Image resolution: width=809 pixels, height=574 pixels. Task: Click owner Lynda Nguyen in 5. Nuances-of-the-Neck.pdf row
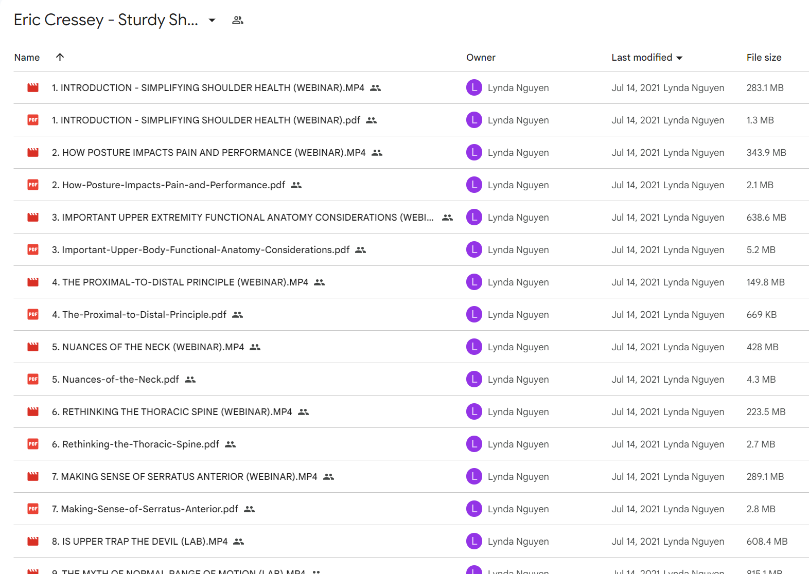click(518, 380)
